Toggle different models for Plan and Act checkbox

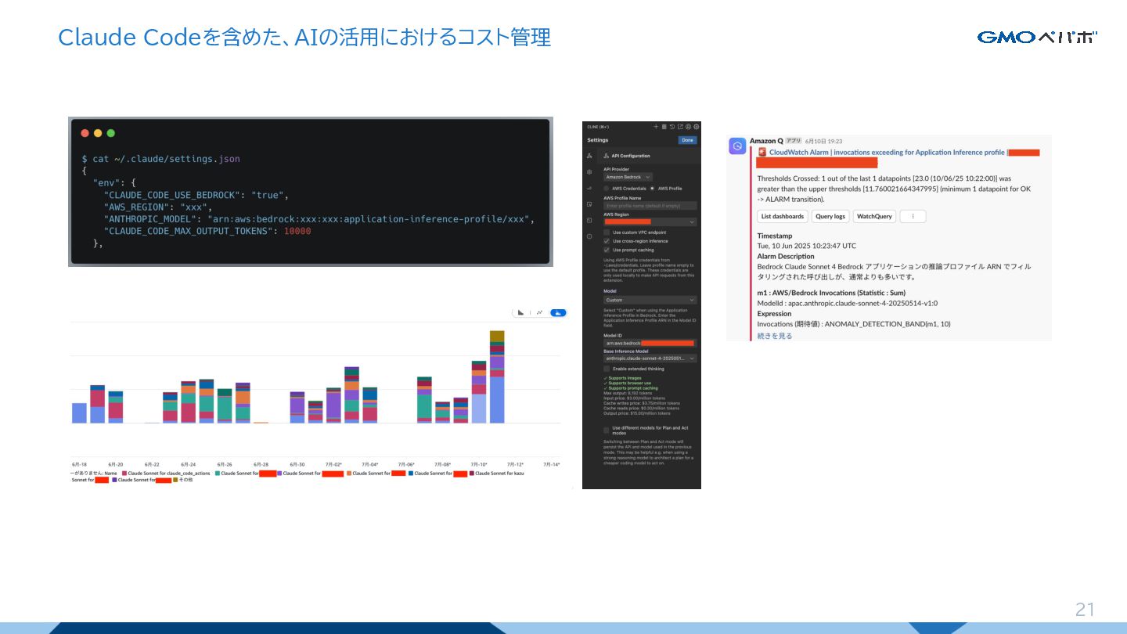[x=607, y=430]
